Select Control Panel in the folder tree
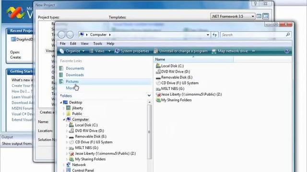 [83, 170]
